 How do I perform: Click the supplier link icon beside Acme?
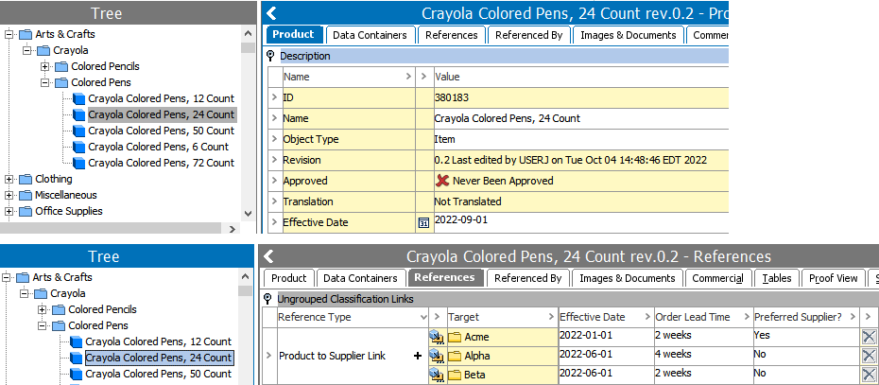click(438, 337)
